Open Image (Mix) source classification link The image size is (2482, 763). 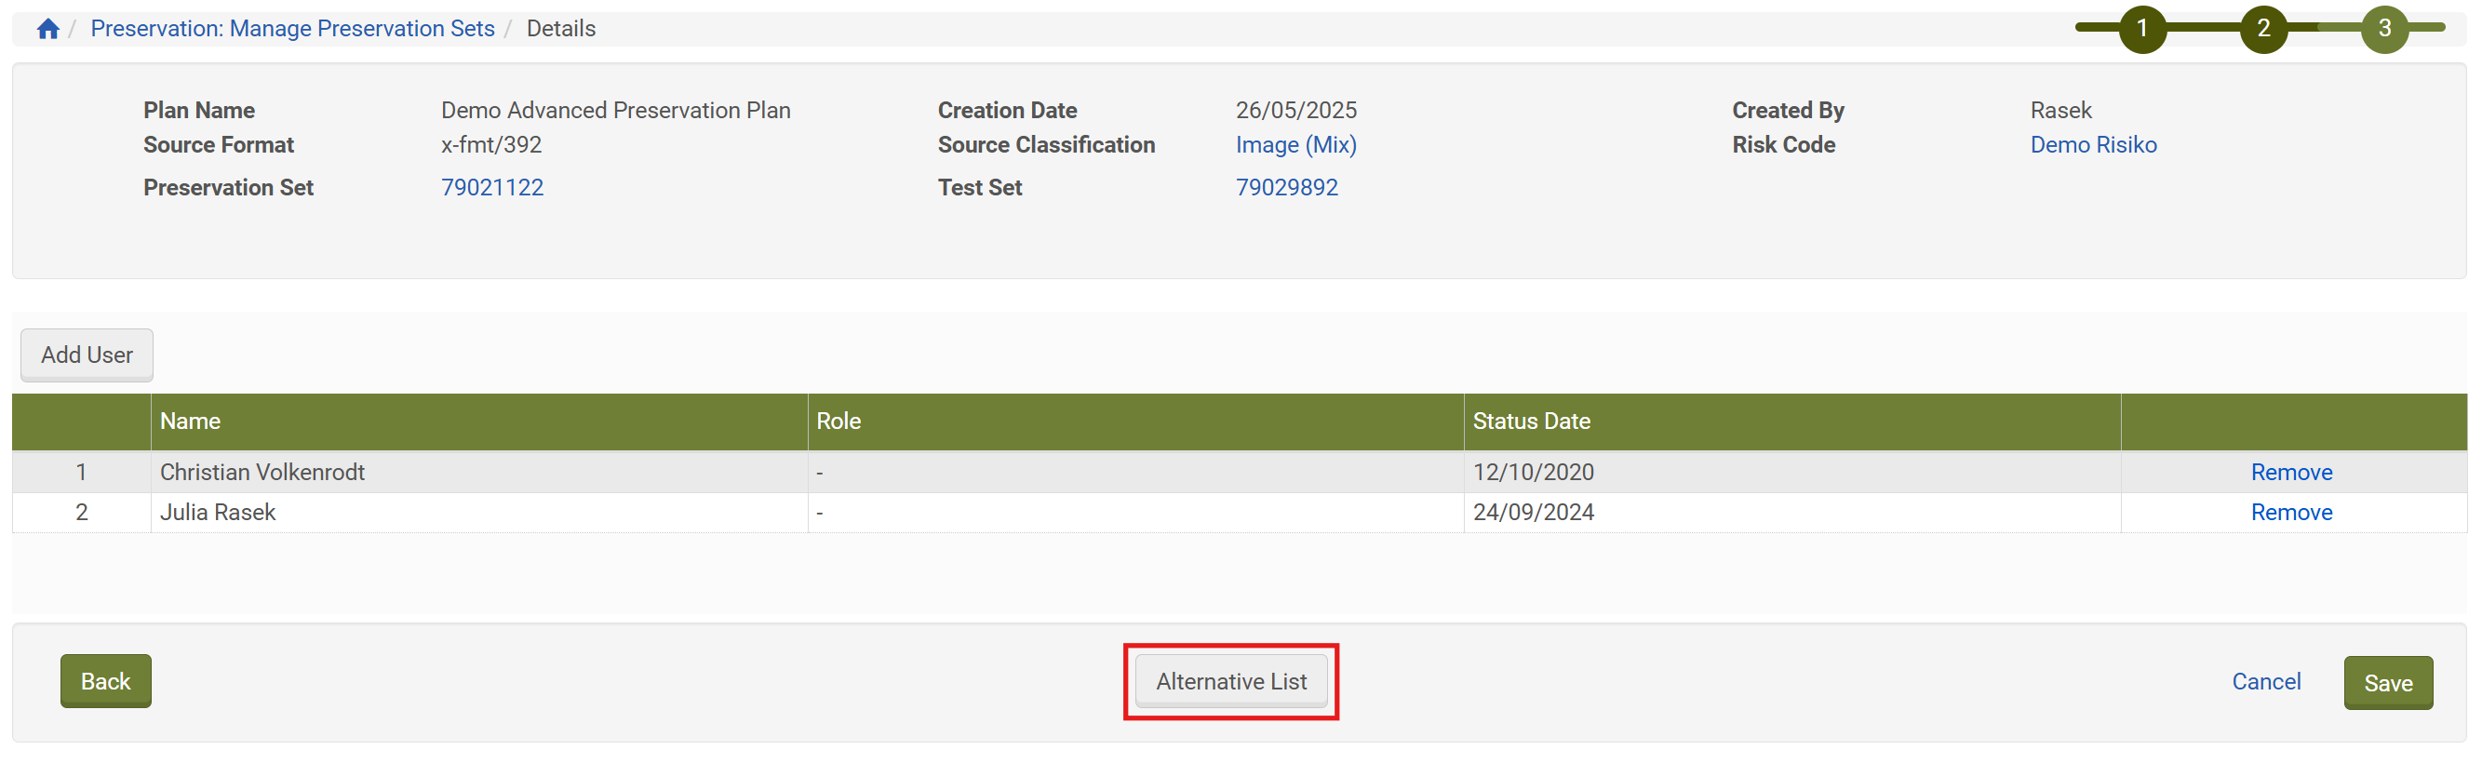pyautogui.click(x=1296, y=144)
